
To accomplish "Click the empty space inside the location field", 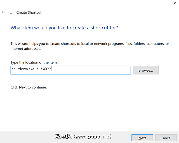I will [92, 70].
